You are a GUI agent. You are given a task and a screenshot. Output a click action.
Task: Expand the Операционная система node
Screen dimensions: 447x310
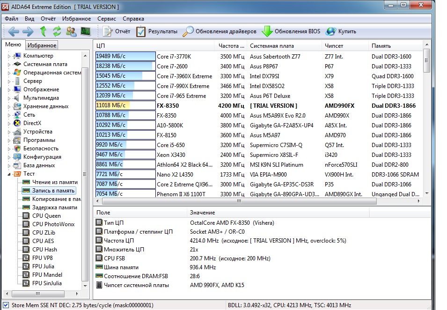click(x=9, y=73)
